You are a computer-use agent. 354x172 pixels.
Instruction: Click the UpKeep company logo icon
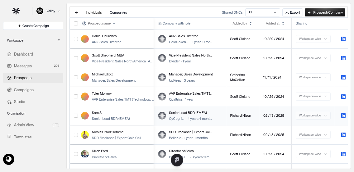tap(162, 77)
